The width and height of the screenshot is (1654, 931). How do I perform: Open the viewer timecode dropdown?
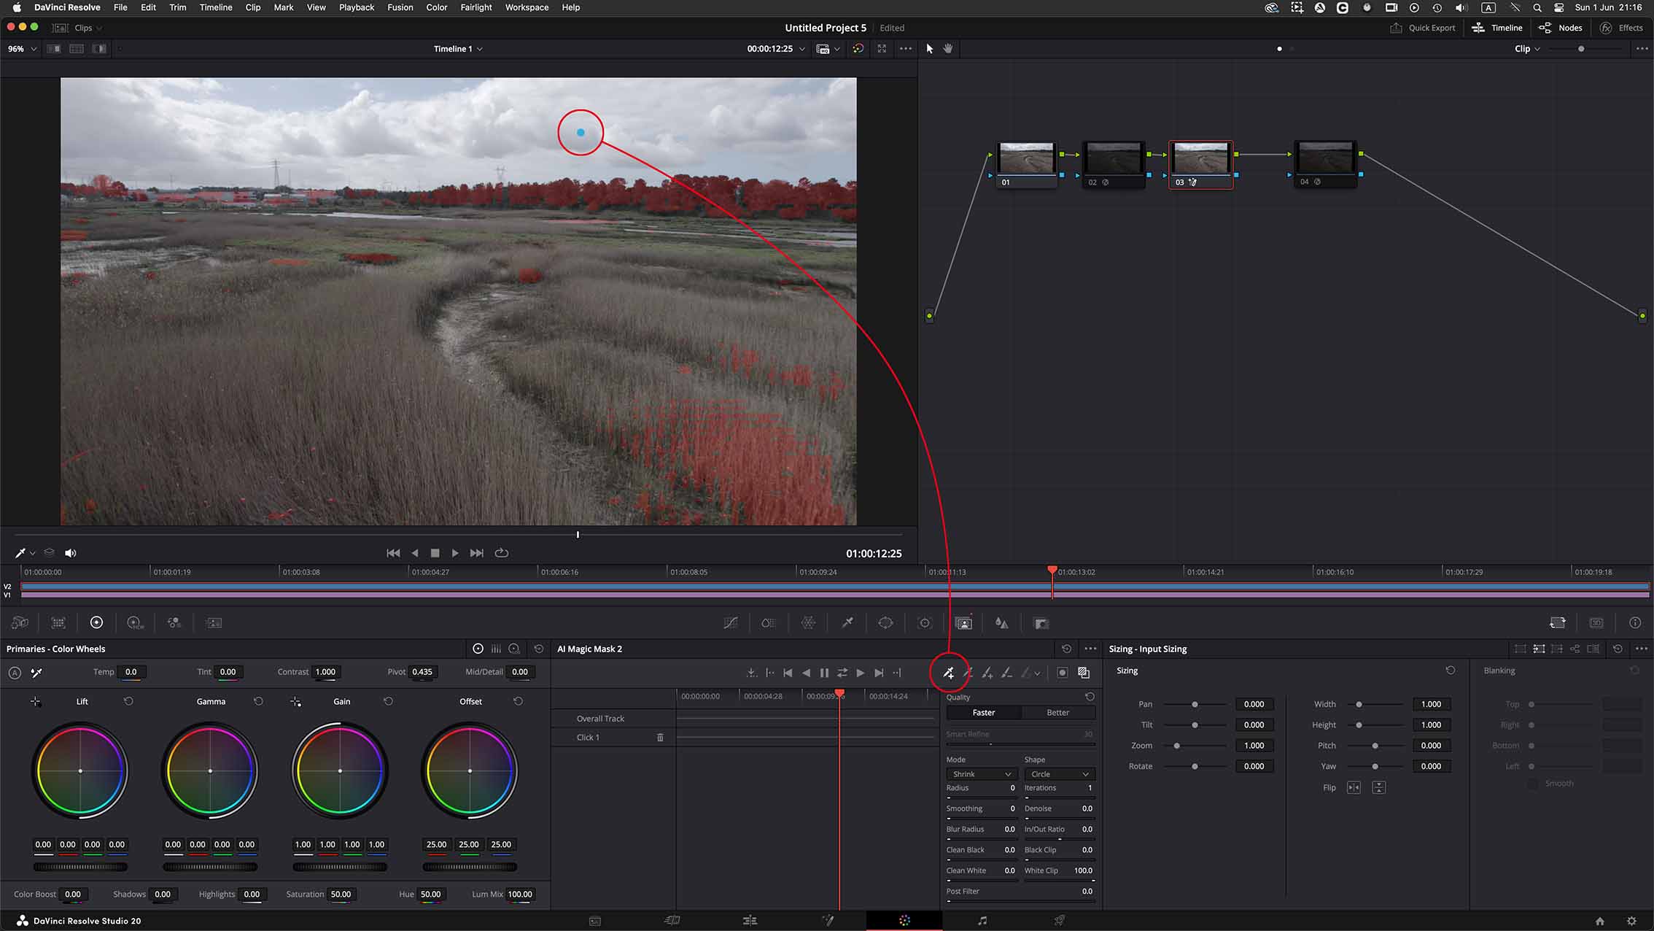click(776, 49)
